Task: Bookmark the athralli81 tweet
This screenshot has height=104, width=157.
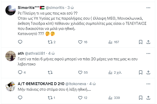Action: tap(140, 72)
